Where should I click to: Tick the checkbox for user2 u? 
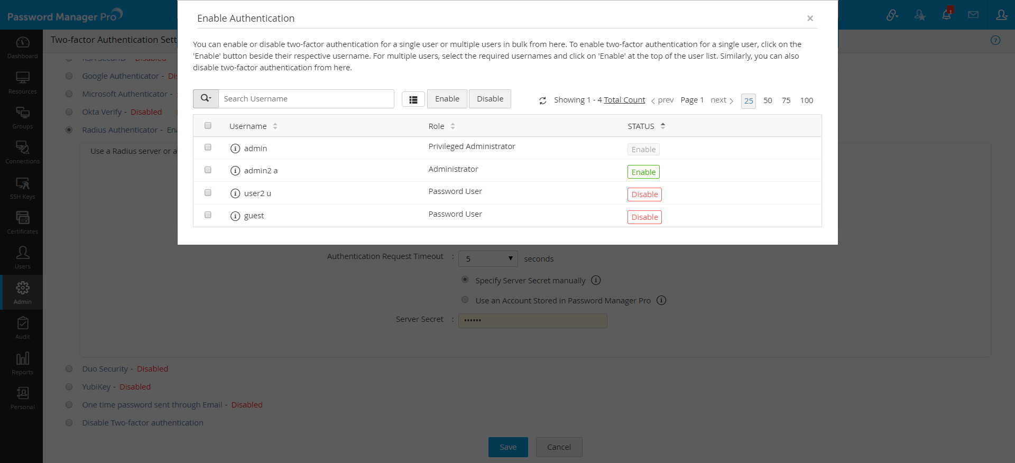[x=208, y=192]
